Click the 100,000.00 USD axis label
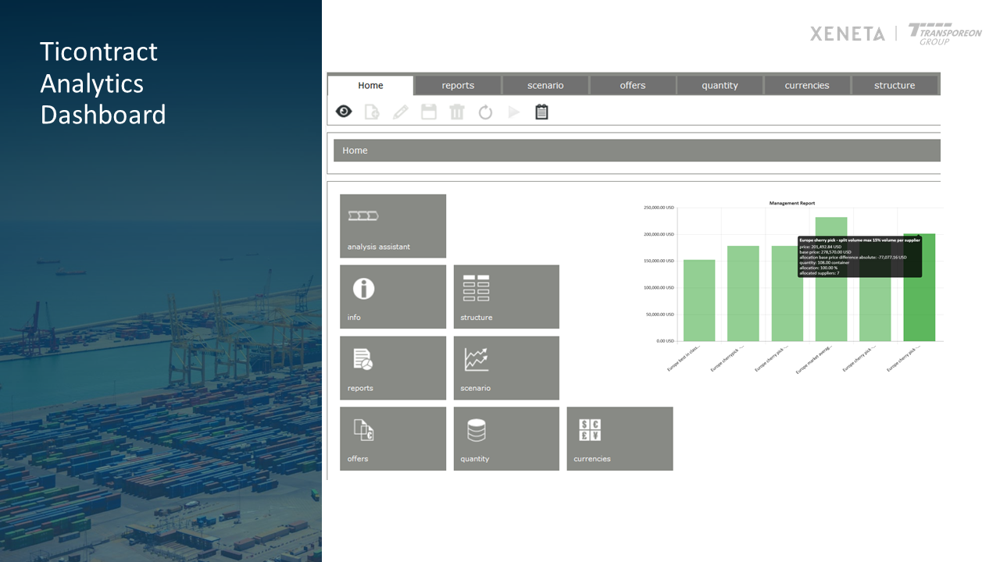Screen dimensions: 1000x562 pos(659,287)
